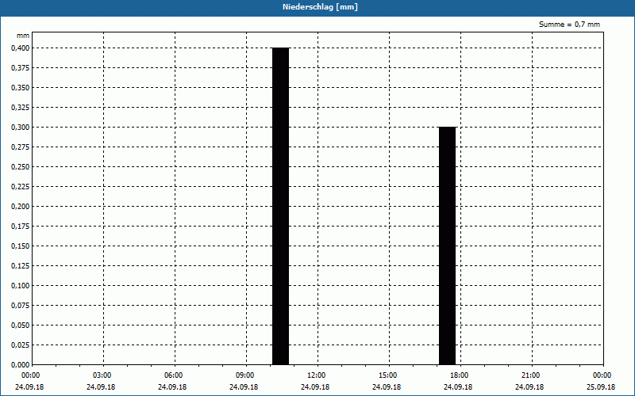Click the 15:00 time axis label

click(388, 375)
